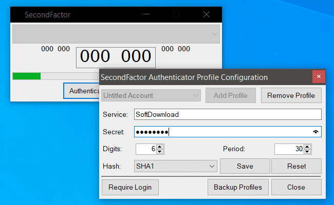Viewport: 334px width, 205px height.
Task: Click the previous code 000 000 on the left
Action: (55, 49)
